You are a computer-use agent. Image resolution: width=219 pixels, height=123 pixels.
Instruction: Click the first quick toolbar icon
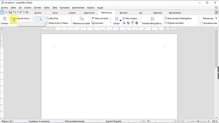point(2,12)
